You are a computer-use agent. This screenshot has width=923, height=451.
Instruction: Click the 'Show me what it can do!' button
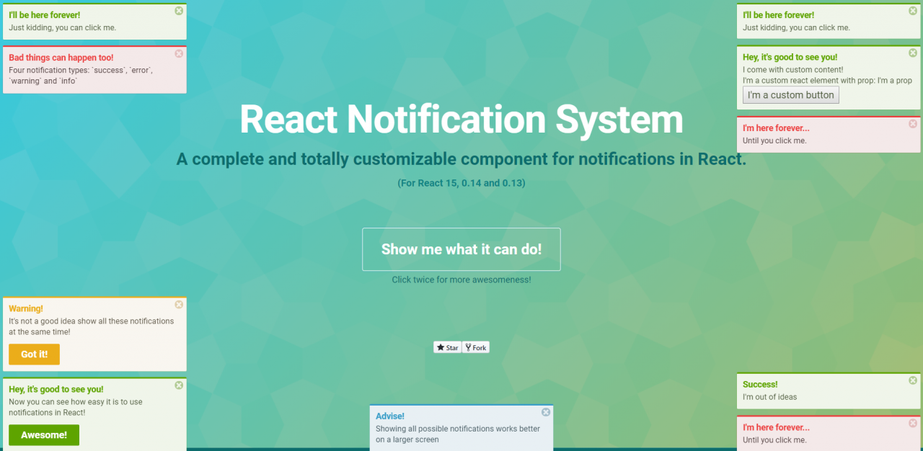pos(461,249)
